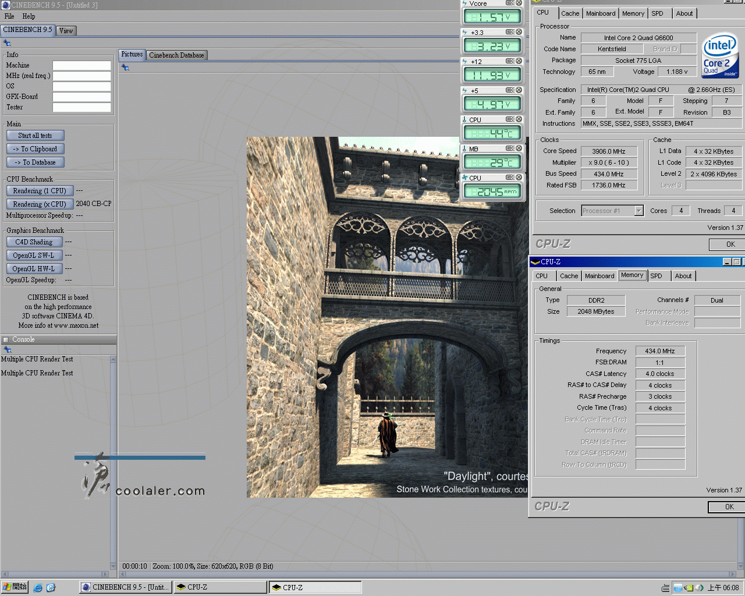Open the Mainboard tab in upper CPU-Z

[601, 13]
